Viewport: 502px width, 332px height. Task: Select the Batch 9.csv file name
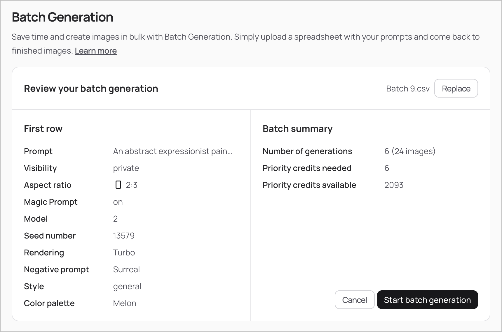pos(408,89)
